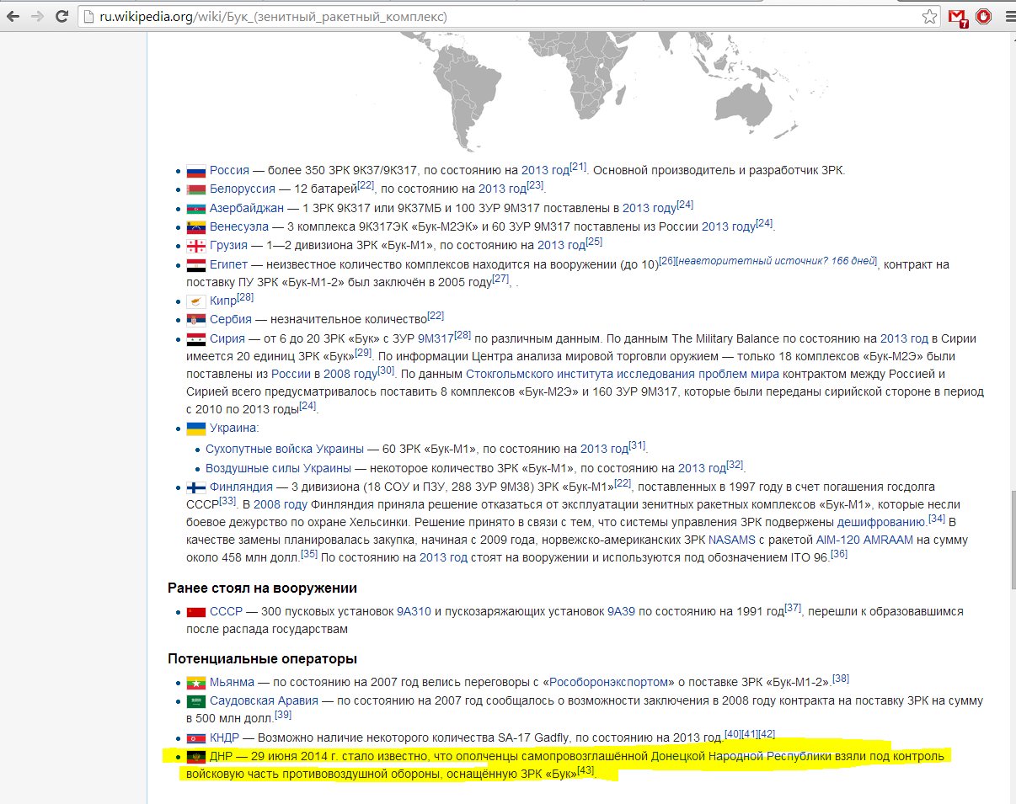Open the 9А310 link in the СССР entry
This screenshot has height=804, width=1016.
pyautogui.click(x=414, y=611)
